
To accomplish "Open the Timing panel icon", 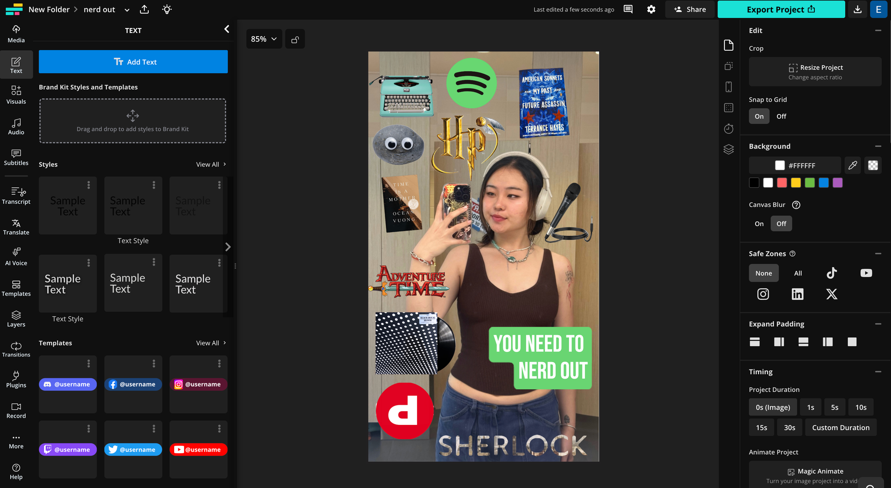I will click(x=729, y=129).
